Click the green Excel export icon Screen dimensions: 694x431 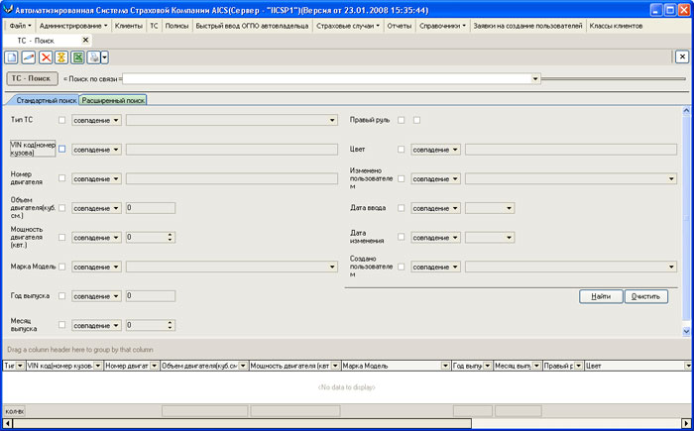76,57
